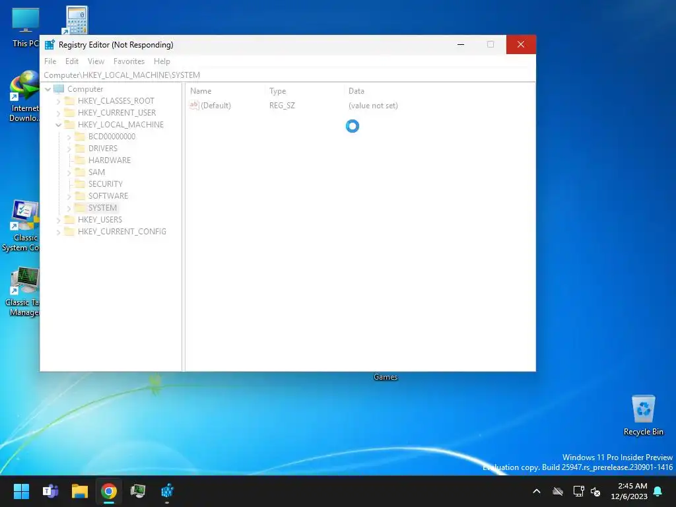
Task: Open File Explorer from taskbar
Action: 80,491
